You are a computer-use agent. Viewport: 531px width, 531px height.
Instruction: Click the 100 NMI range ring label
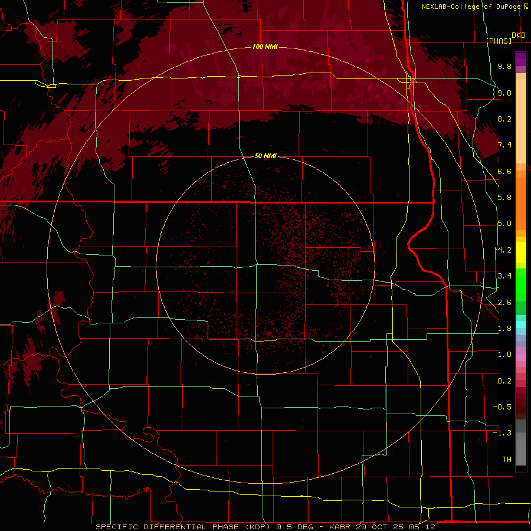coord(265,47)
